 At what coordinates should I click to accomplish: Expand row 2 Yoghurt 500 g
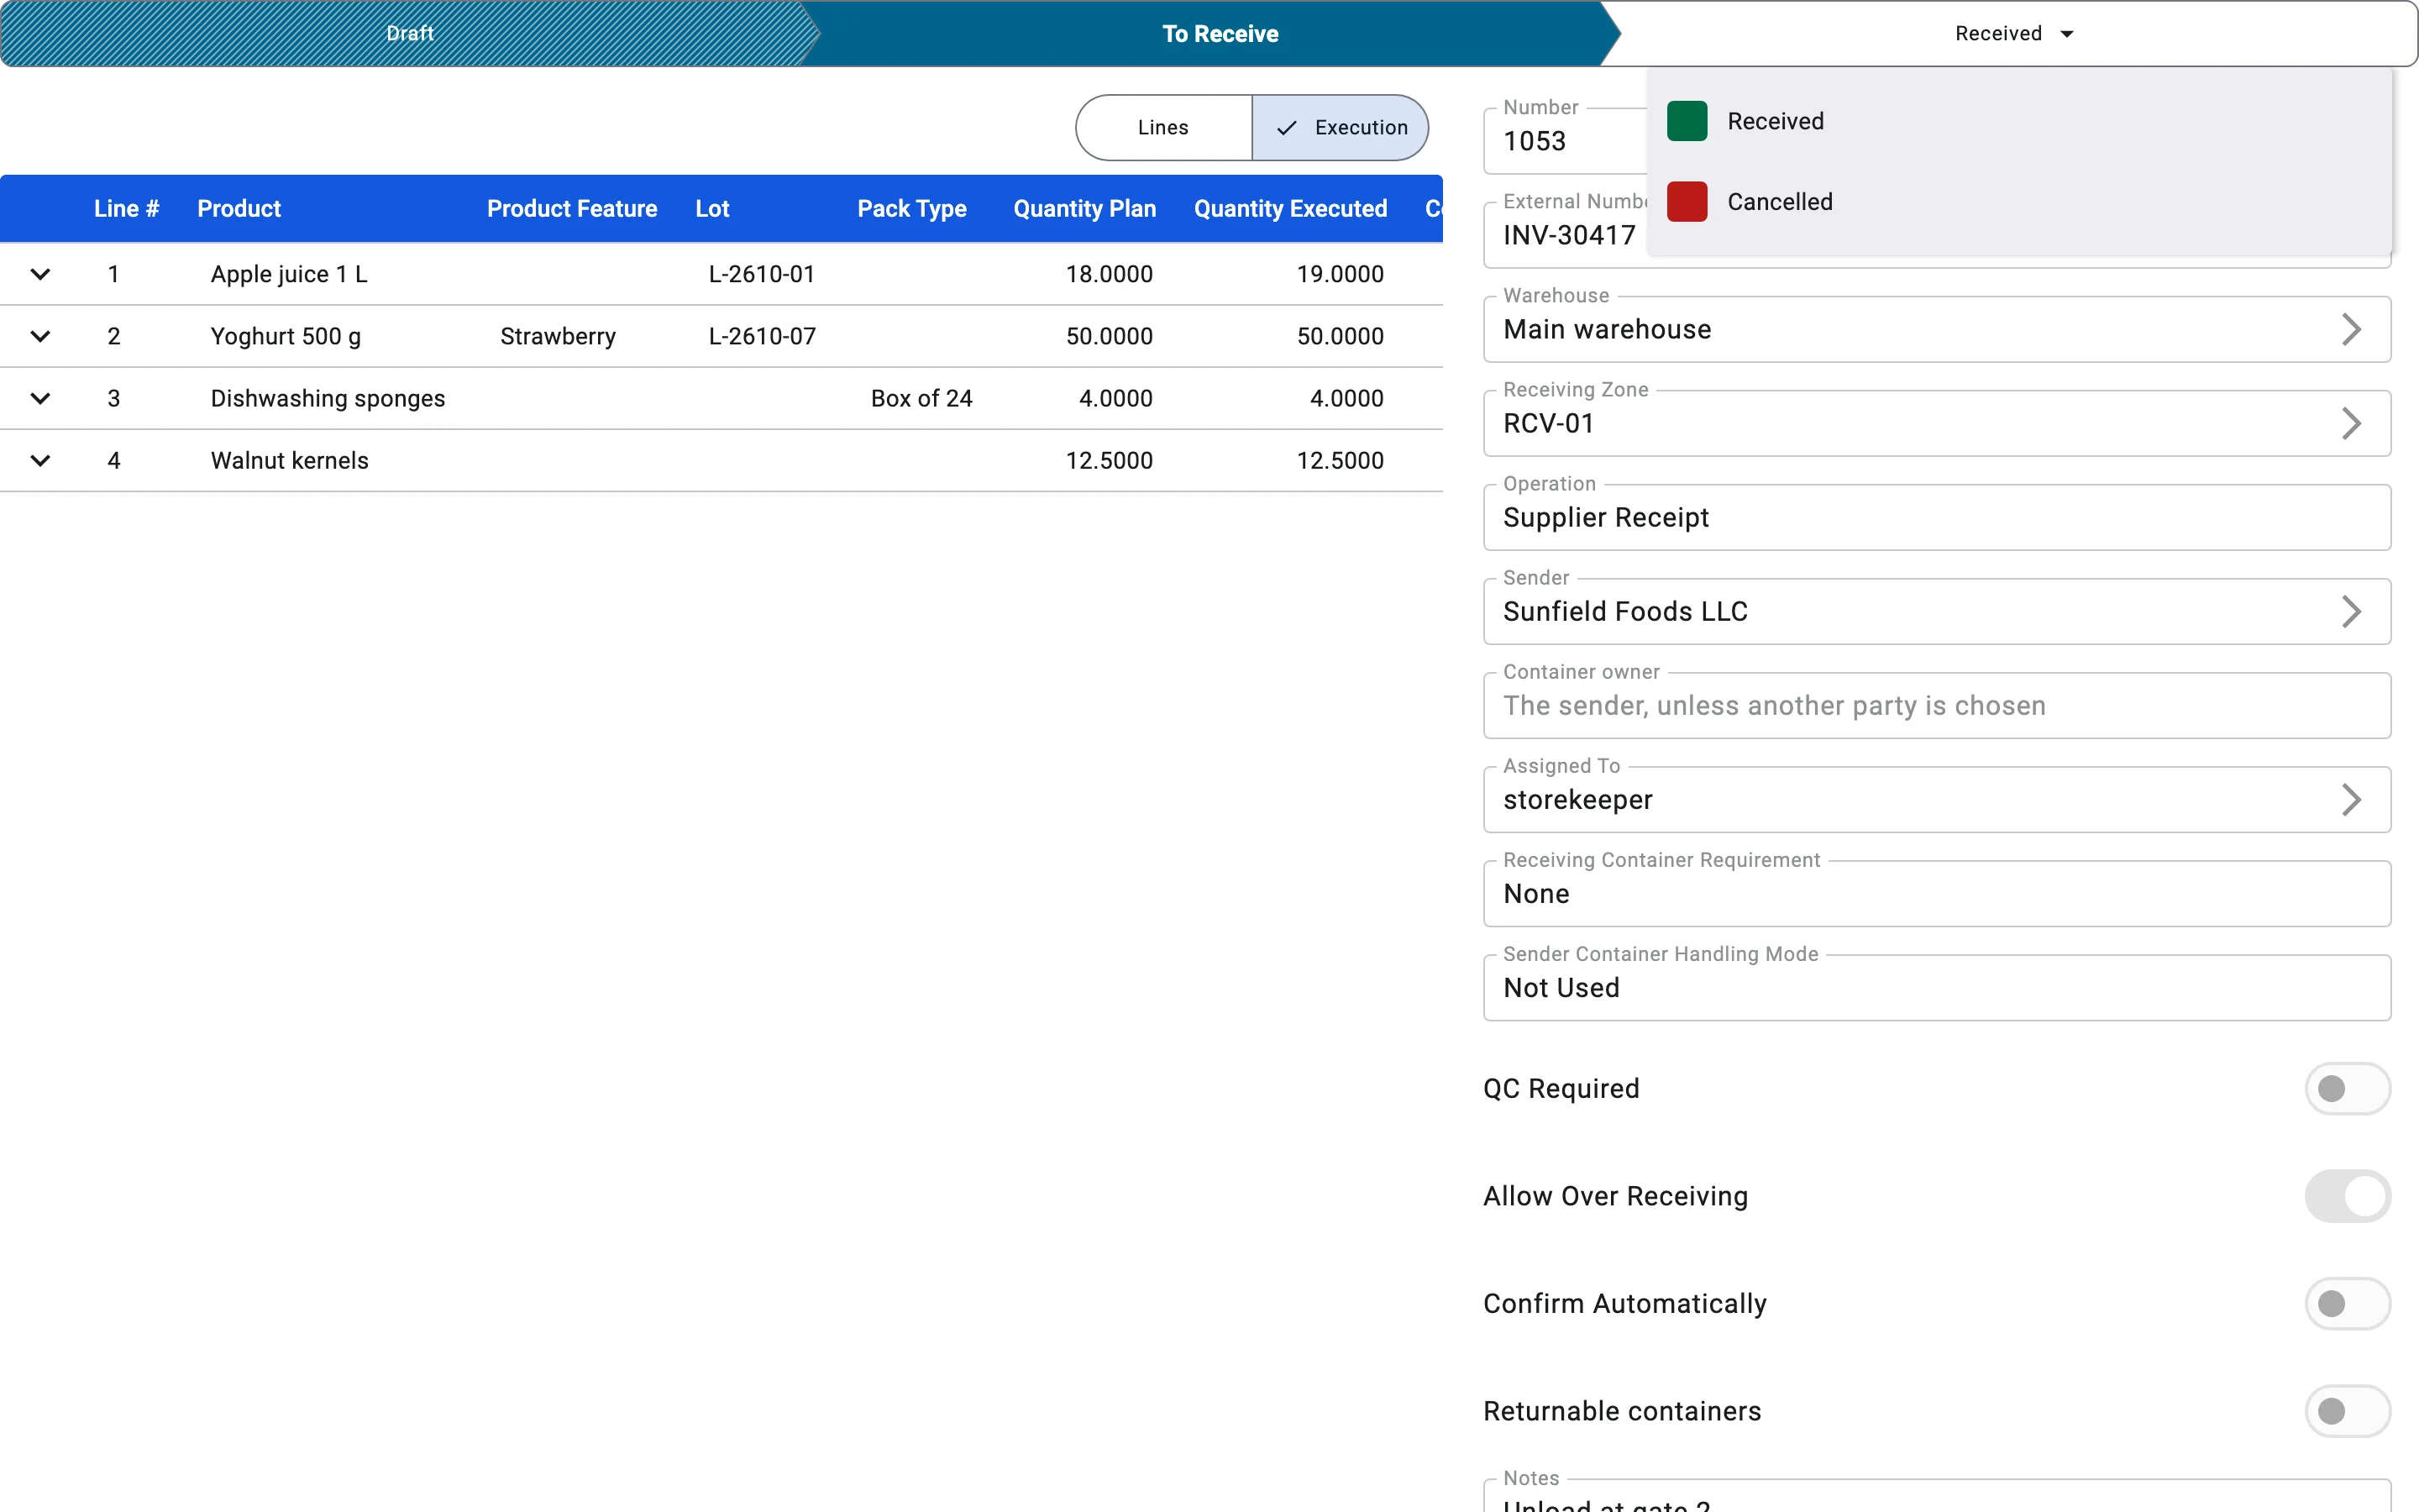pos(40,336)
